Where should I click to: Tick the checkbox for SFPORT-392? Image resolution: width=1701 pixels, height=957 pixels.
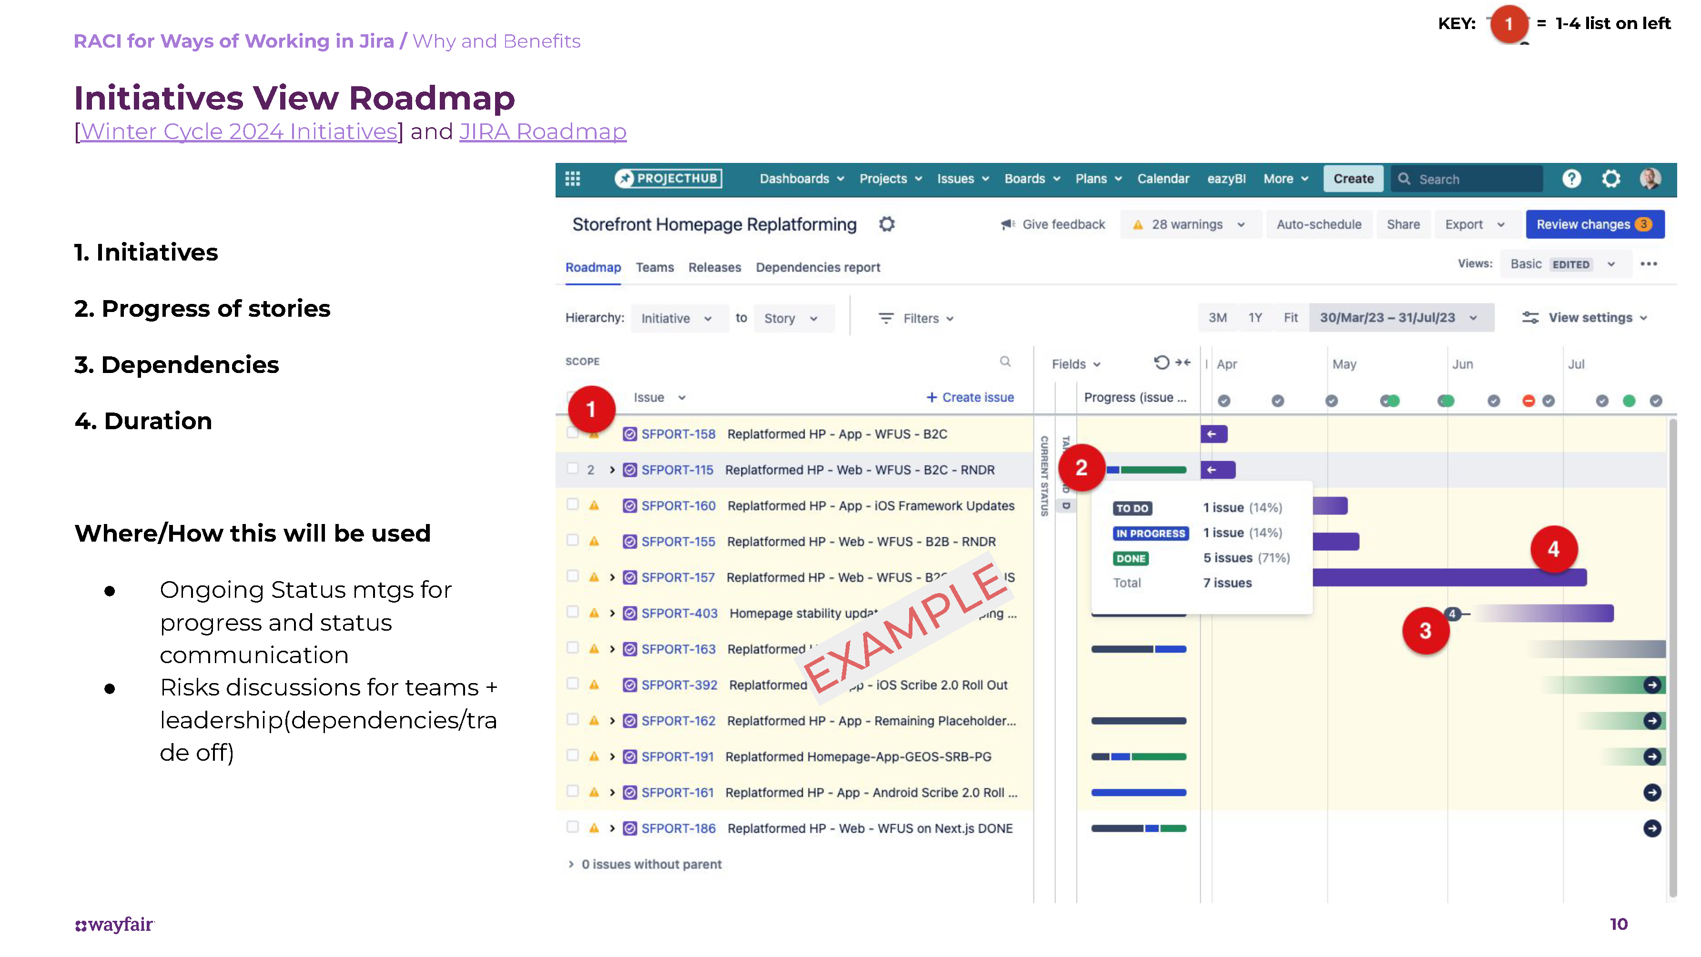click(x=573, y=683)
